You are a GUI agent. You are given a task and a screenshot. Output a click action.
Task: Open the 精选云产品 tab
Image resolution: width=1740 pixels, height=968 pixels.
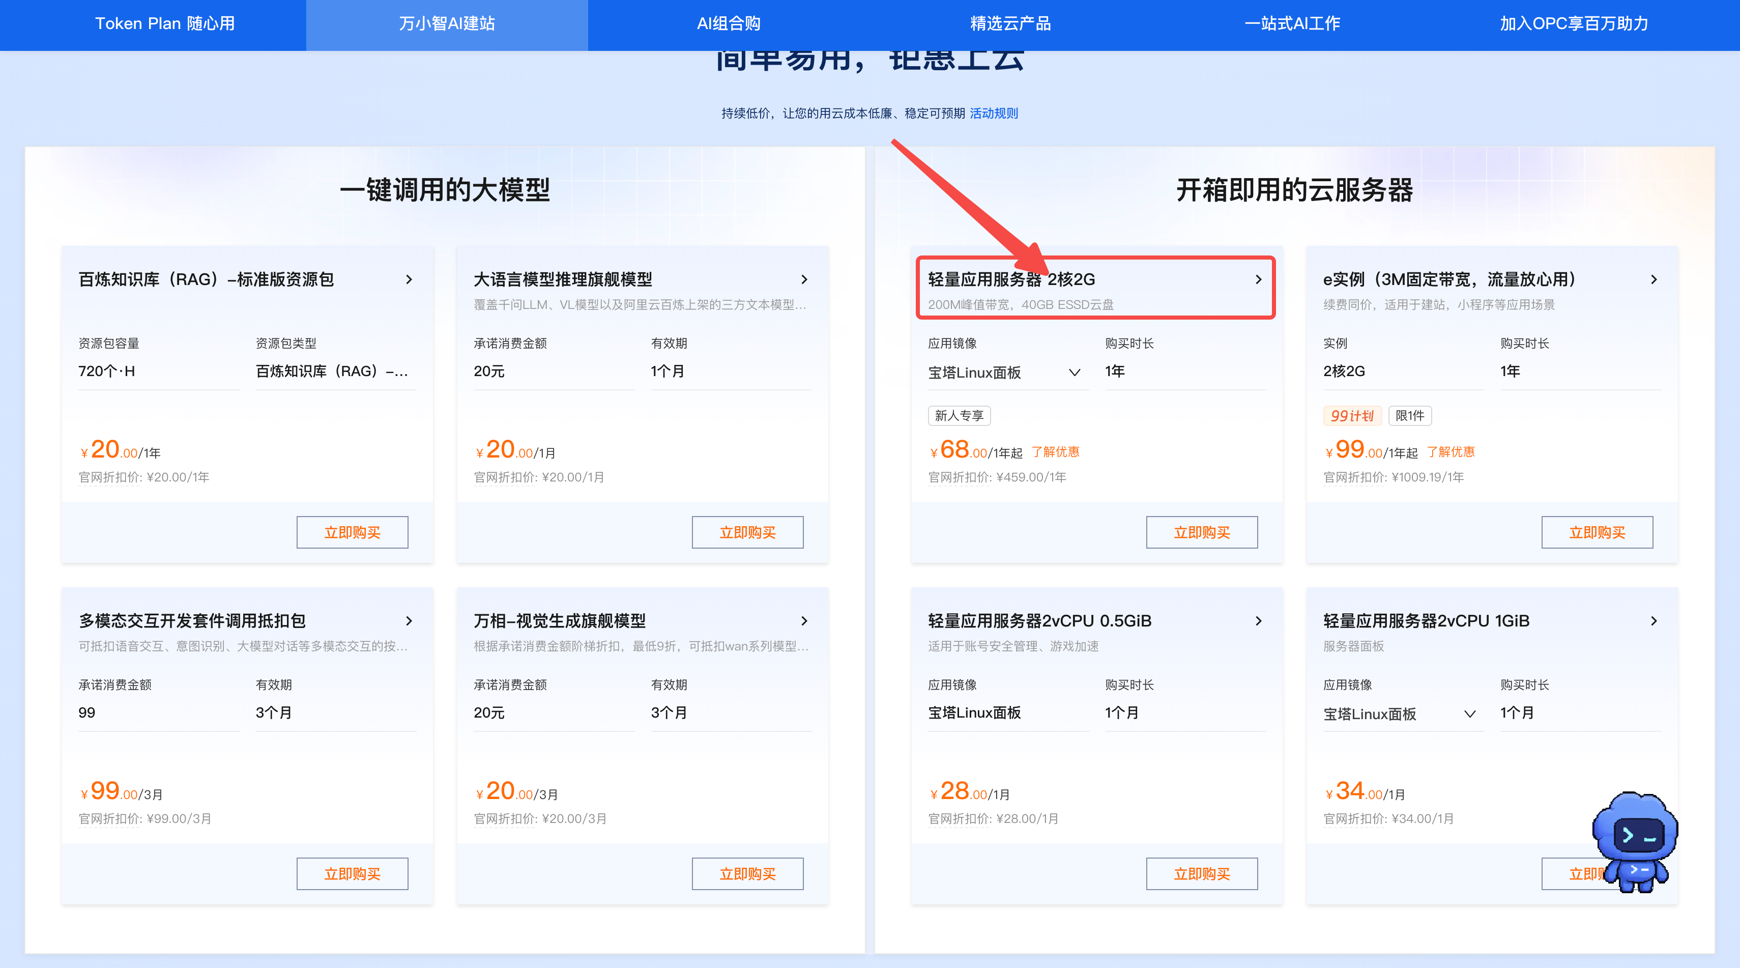point(1010,23)
